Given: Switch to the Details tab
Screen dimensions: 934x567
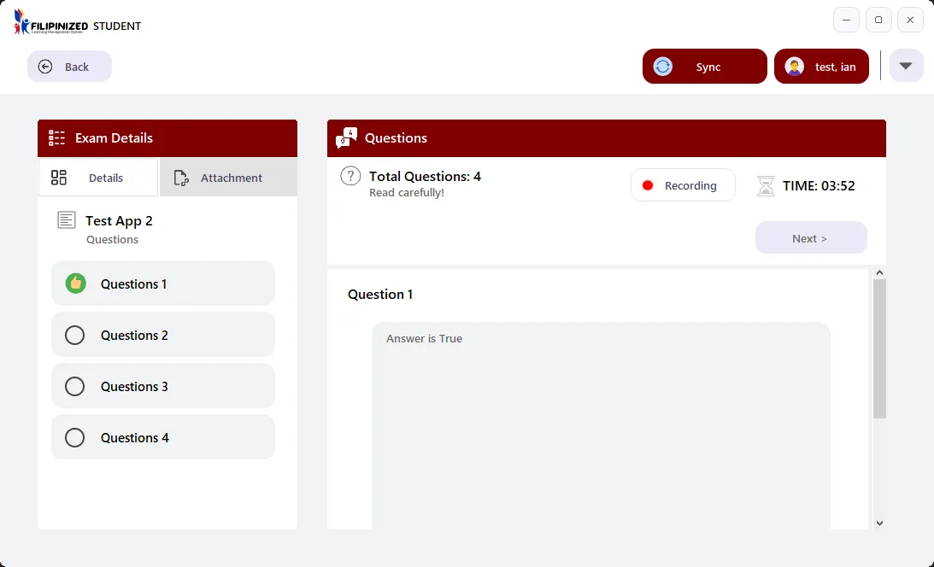Looking at the screenshot, I should click(98, 178).
